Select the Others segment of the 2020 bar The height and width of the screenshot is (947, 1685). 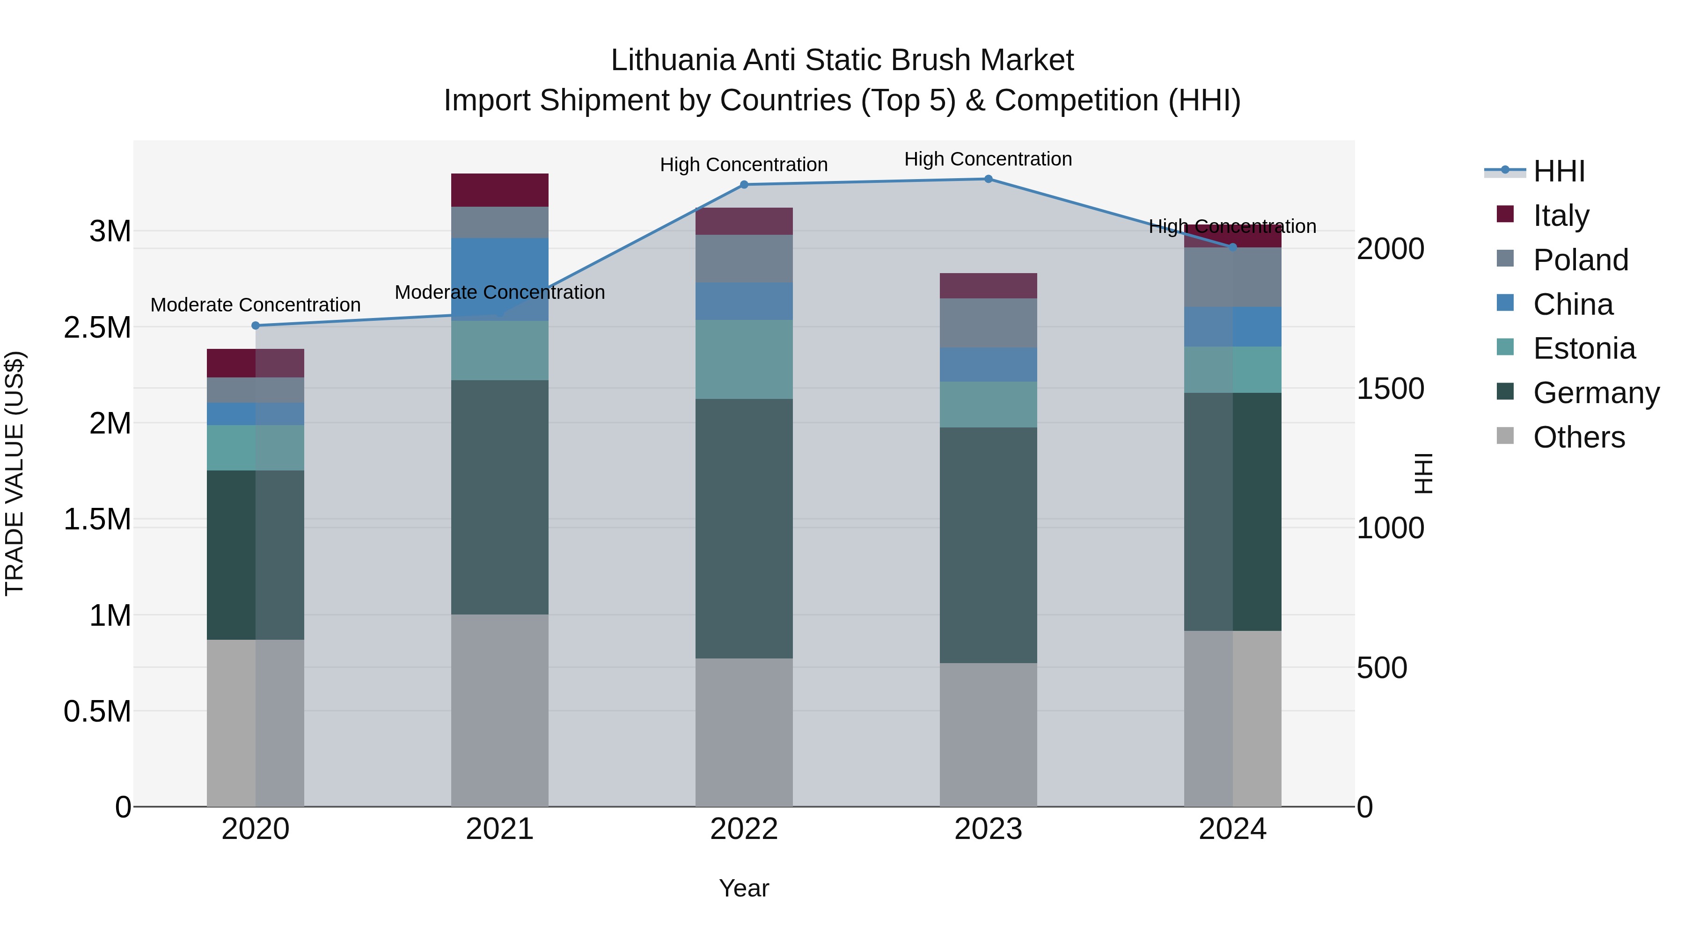(256, 723)
